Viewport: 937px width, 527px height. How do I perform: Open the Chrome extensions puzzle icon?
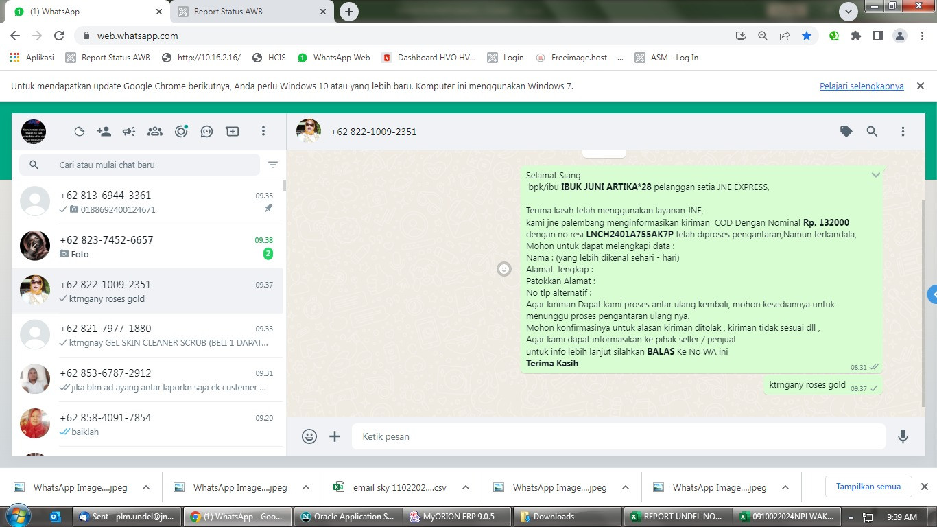point(856,36)
